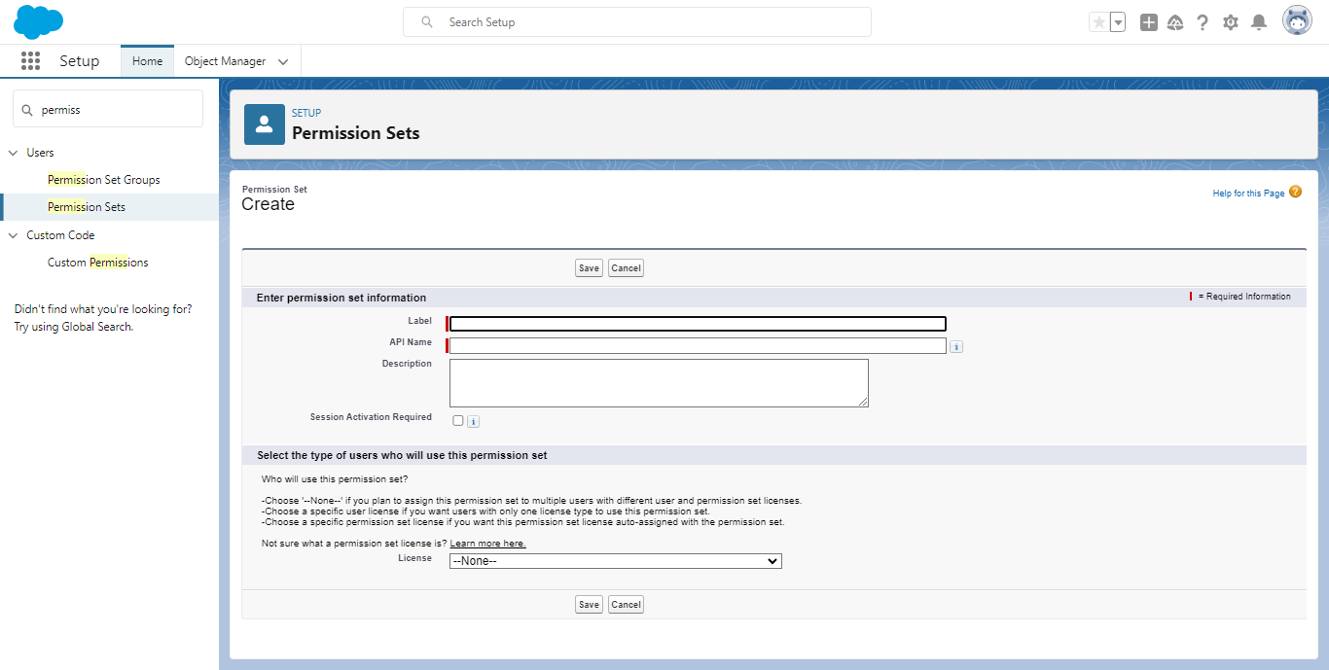Open the favorites list dropdown arrow

[1117, 22]
